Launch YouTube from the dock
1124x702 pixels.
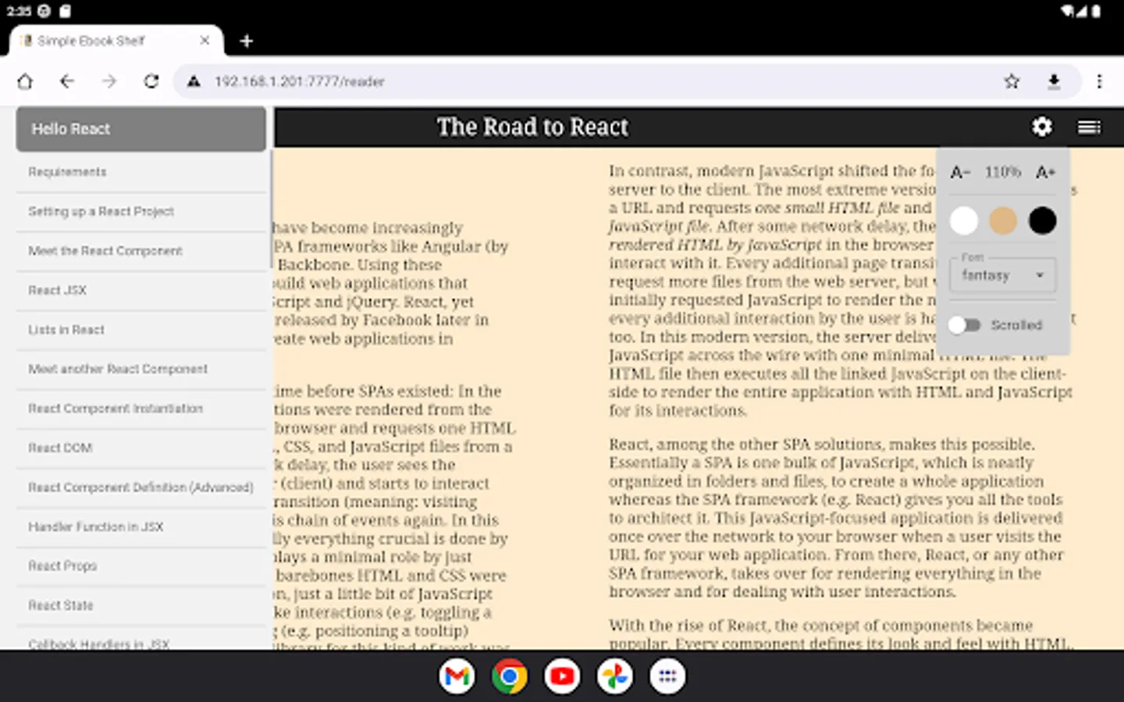pos(562,676)
